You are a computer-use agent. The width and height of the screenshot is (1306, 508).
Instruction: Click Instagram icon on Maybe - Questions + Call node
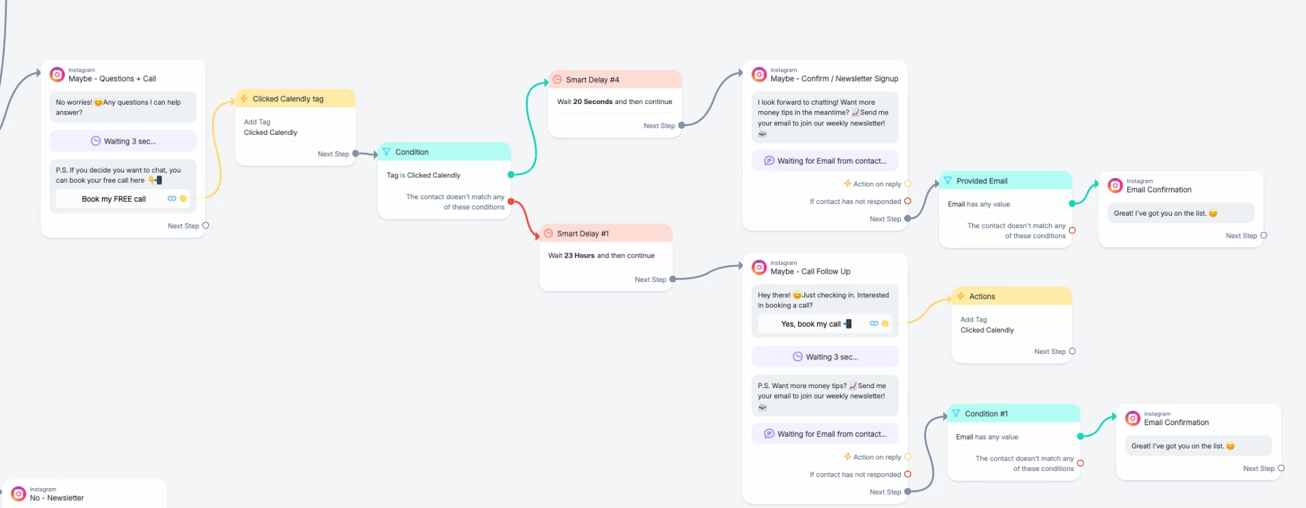tap(57, 75)
